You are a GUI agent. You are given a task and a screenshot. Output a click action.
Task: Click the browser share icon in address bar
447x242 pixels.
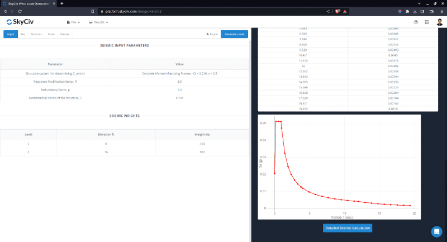[327, 11]
